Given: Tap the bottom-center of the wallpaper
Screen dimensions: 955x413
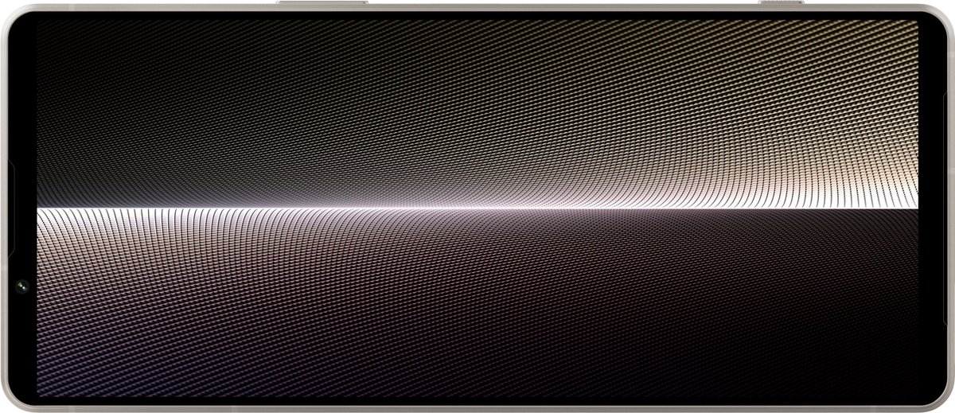Looking at the screenshot, I should [x=477, y=382].
